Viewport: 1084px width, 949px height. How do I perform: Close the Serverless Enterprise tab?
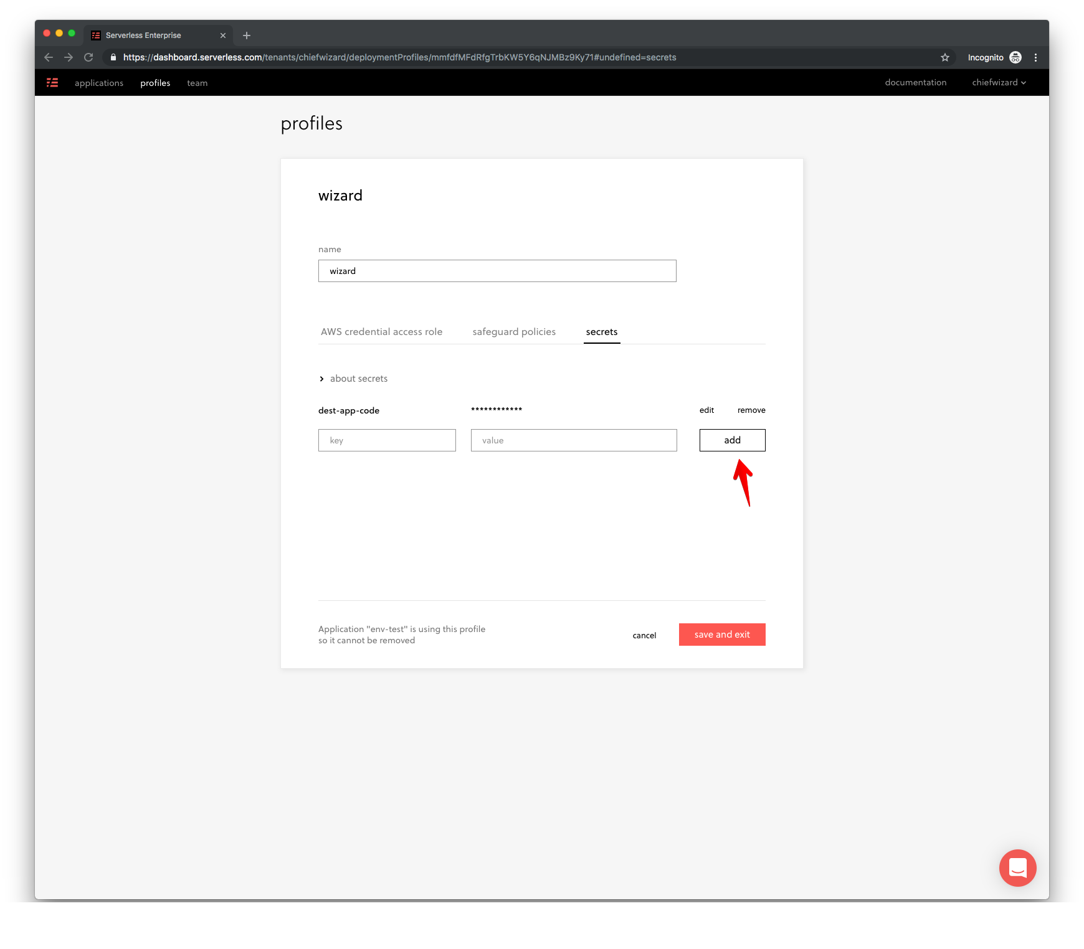click(223, 35)
